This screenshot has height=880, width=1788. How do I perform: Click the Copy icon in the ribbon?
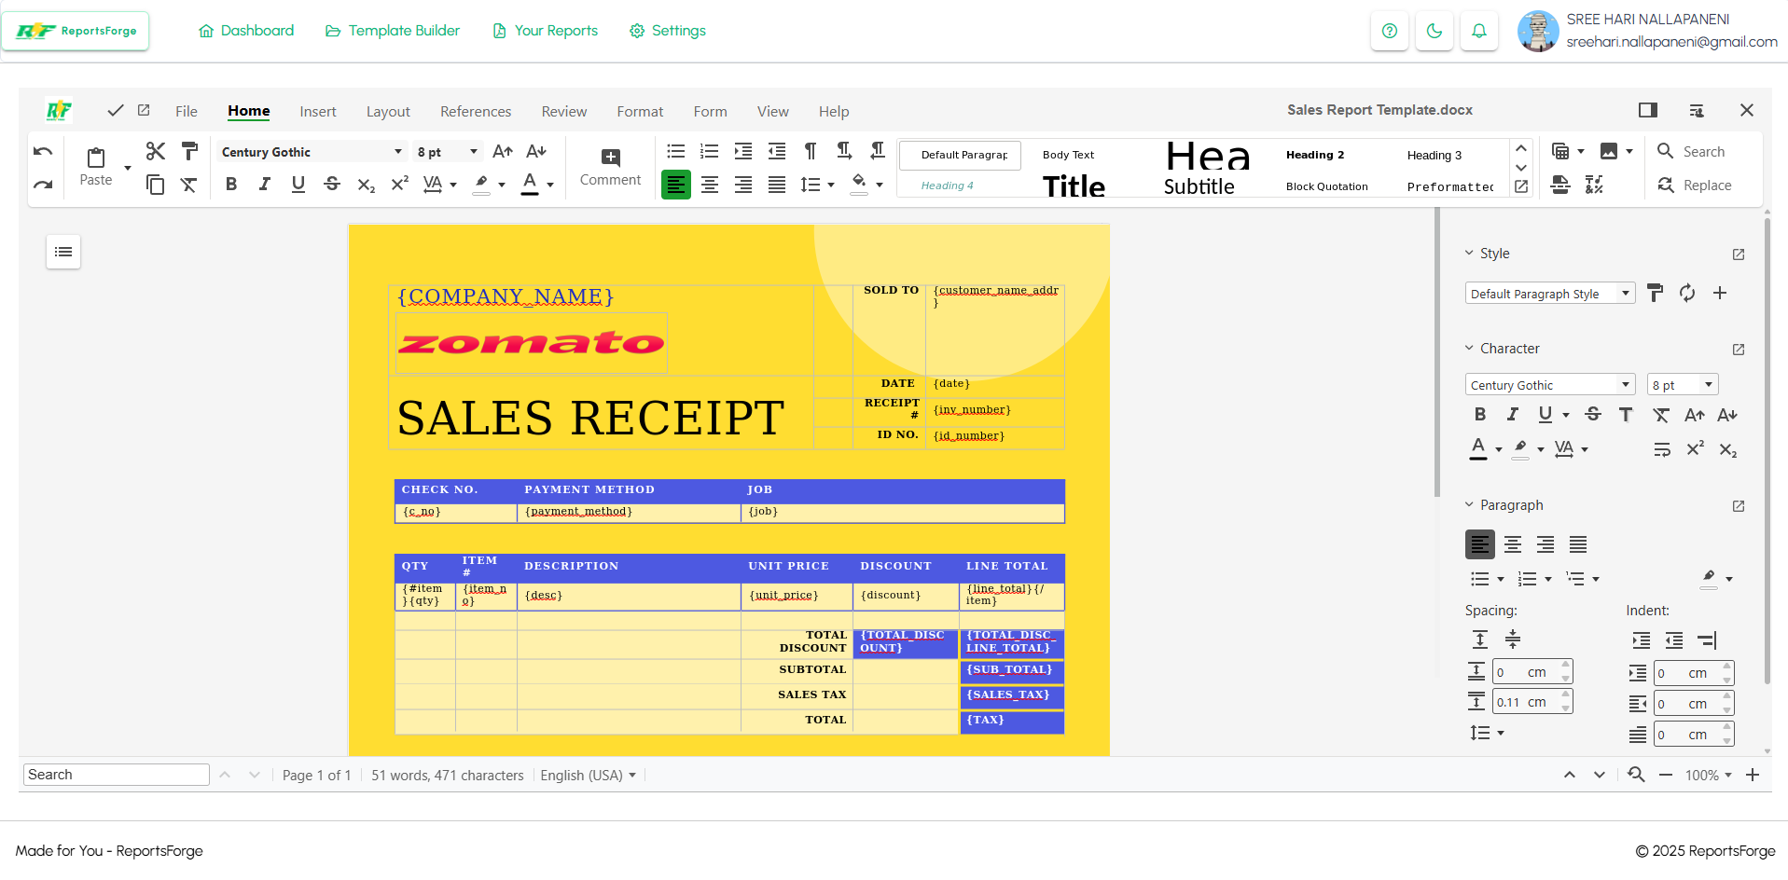pyautogui.click(x=156, y=185)
